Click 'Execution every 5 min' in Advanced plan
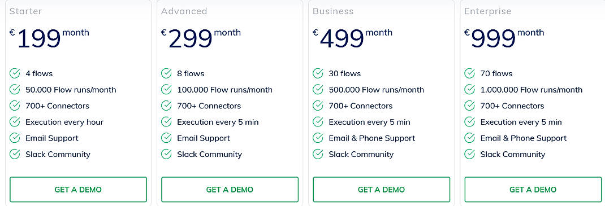Screen dimensions: 605x206 tap(218, 122)
